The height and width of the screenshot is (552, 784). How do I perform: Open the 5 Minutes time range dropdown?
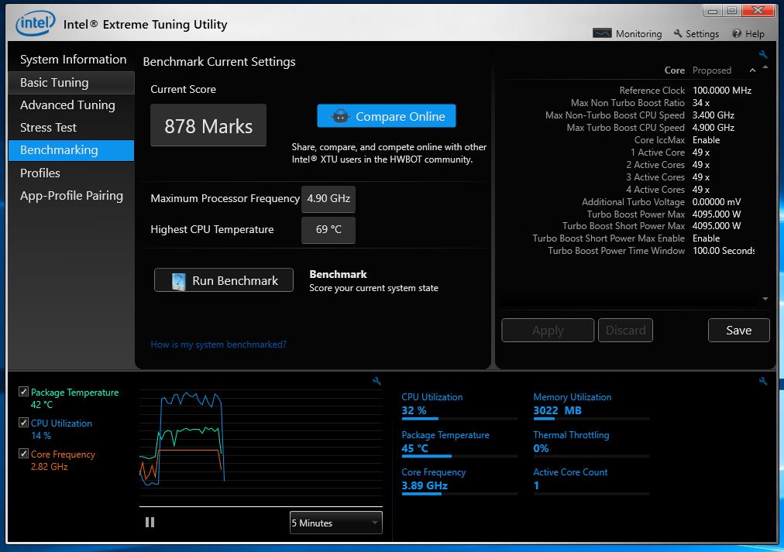click(336, 523)
